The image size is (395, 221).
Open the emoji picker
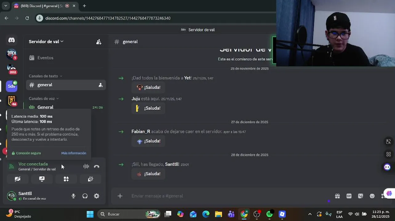tap(372, 196)
